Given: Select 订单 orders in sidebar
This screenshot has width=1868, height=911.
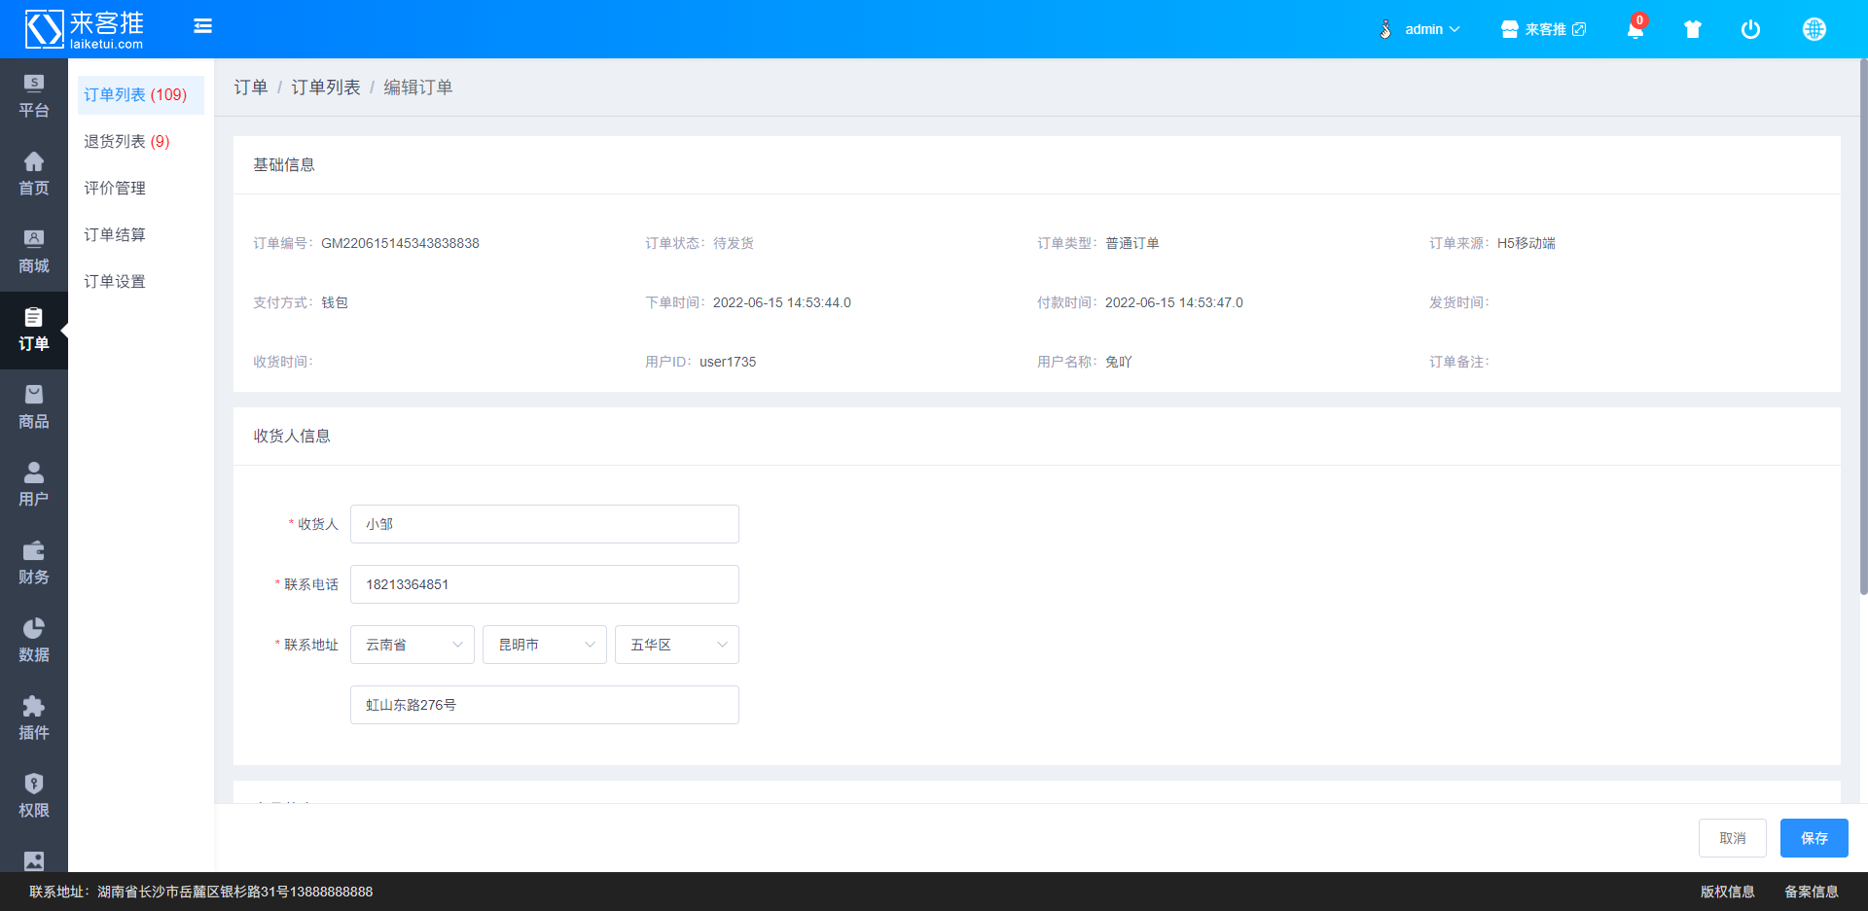Looking at the screenshot, I should [x=34, y=330].
